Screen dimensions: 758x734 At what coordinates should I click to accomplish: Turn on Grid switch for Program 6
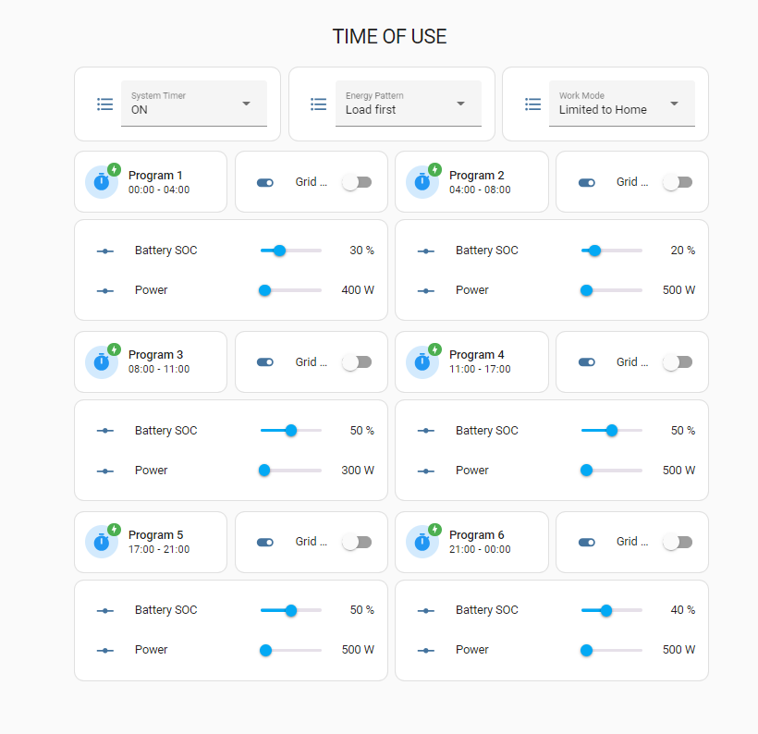pyautogui.click(x=678, y=542)
